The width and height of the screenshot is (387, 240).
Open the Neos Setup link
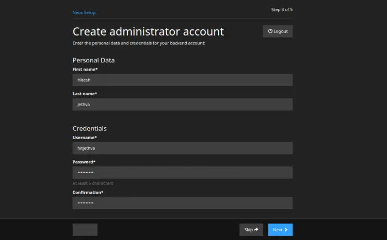(84, 12)
